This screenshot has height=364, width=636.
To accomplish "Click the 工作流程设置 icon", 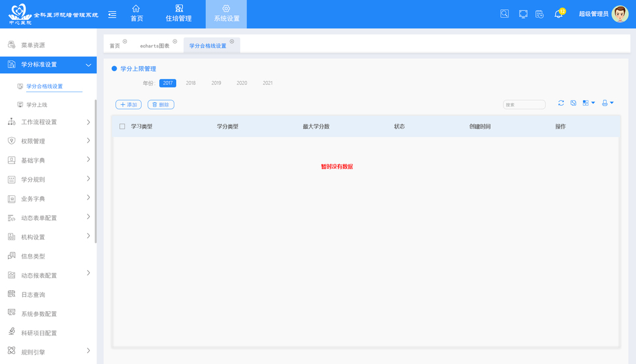I will coord(12,121).
